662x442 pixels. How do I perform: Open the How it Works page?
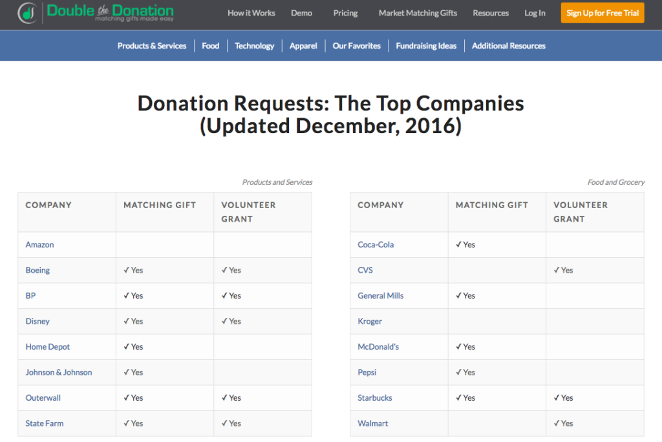click(251, 12)
